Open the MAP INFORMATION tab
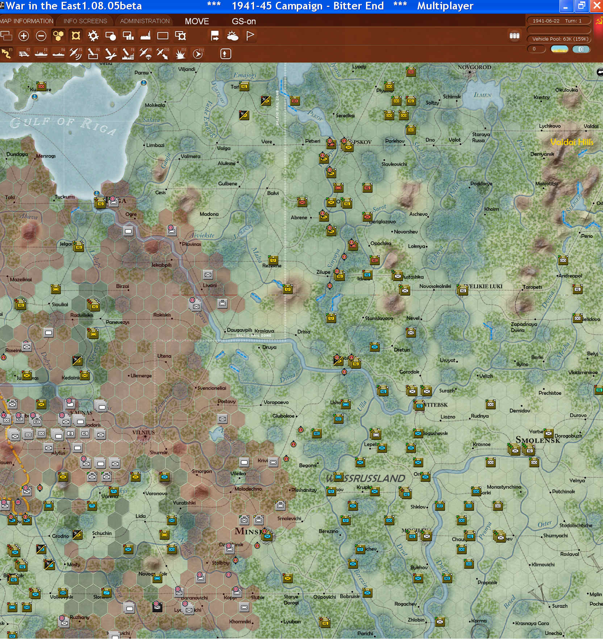 (x=26, y=21)
